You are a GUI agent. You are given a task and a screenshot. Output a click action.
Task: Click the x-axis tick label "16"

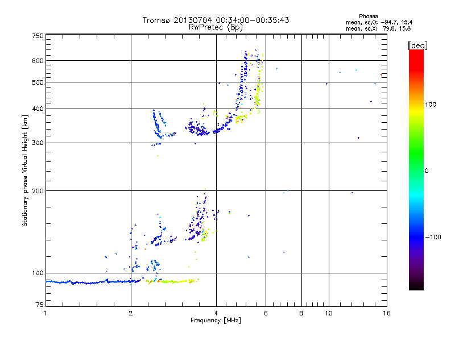pos(387,313)
